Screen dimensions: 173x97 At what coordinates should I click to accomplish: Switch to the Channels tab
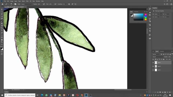point(162,51)
